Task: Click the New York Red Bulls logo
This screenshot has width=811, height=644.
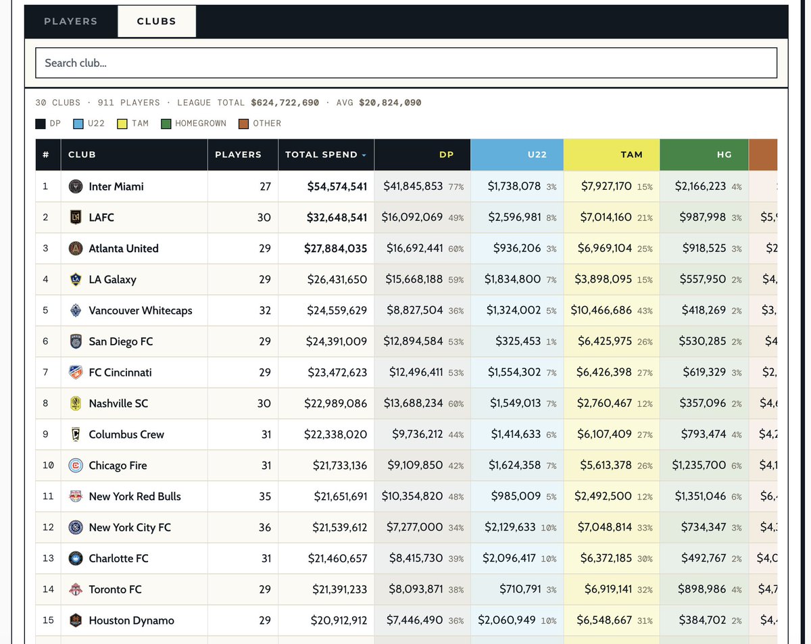Action: 76,497
